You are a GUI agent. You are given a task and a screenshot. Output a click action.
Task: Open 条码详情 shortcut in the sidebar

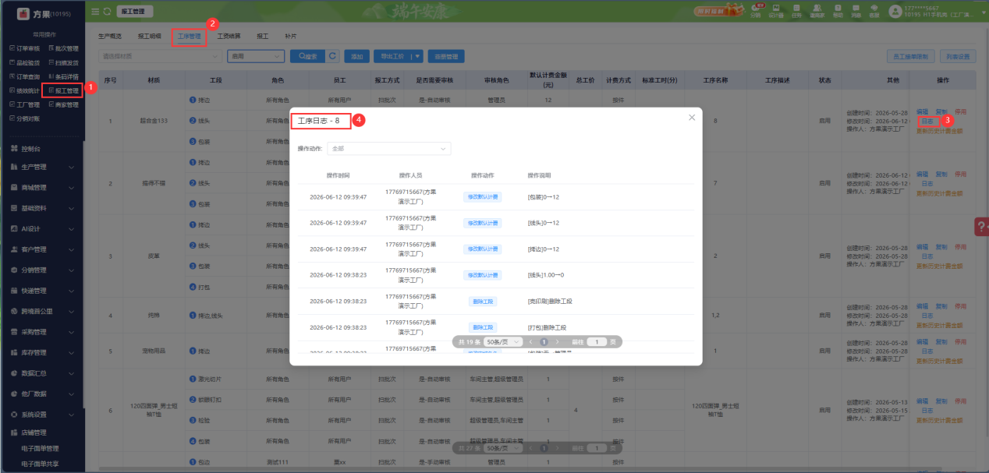coord(63,76)
